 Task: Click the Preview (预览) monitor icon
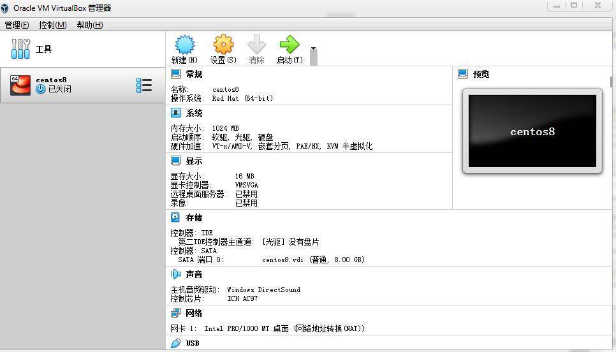(x=463, y=74)
